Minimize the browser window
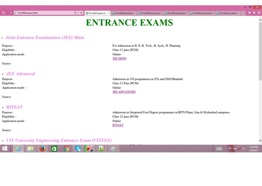This screenshot has height=186, width=262. coord(245,7)
